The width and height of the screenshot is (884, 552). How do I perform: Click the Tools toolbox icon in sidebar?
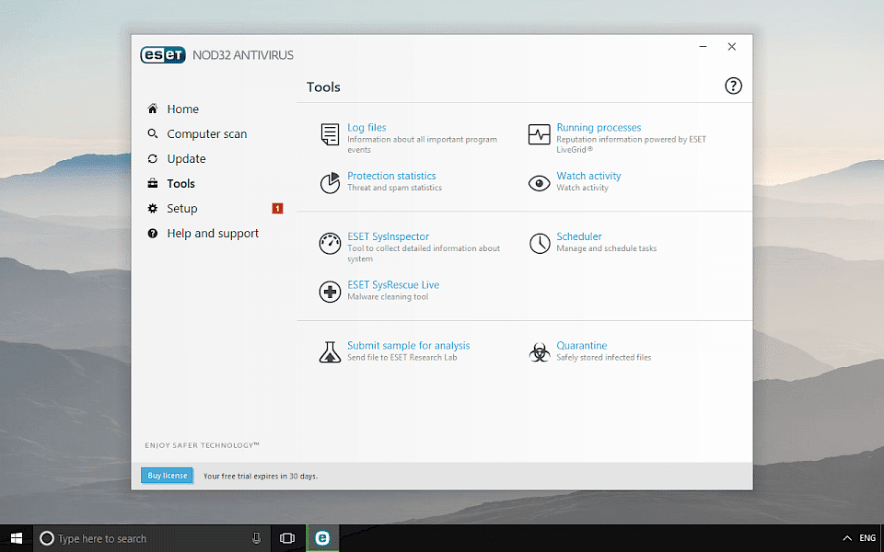point(152,183)
